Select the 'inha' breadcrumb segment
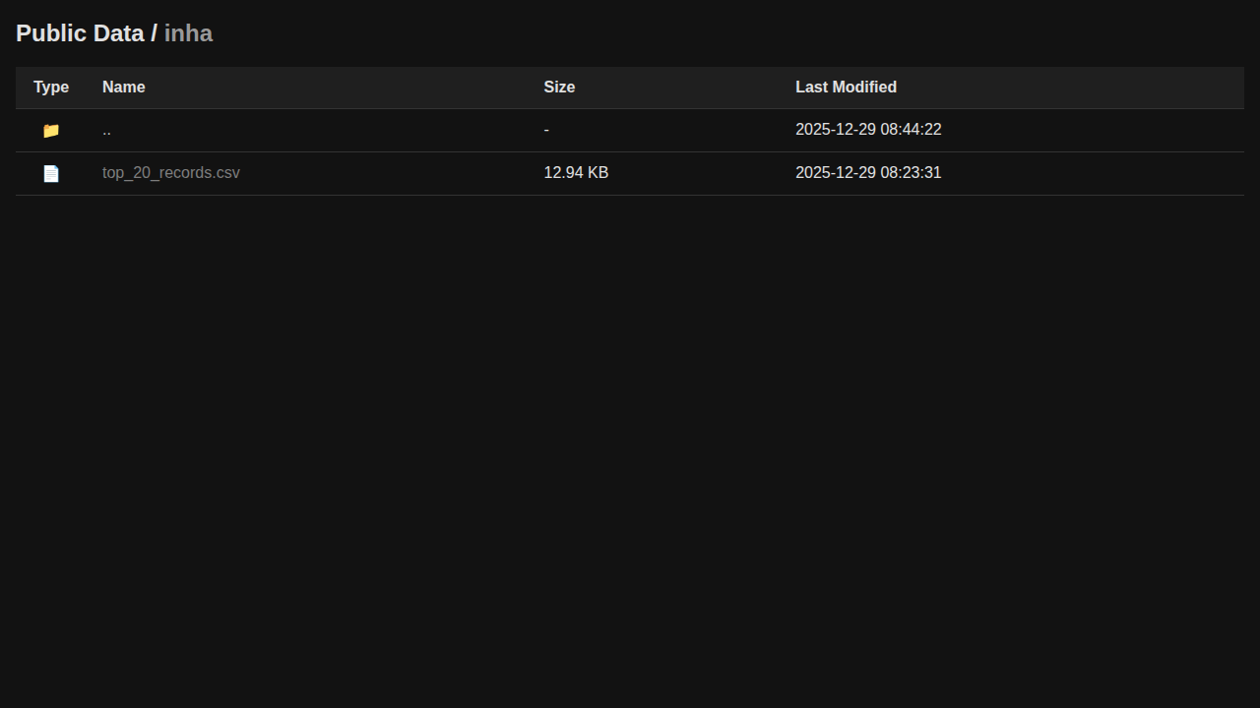Viewport: 1260px width, 708px height. coord(188,33)
